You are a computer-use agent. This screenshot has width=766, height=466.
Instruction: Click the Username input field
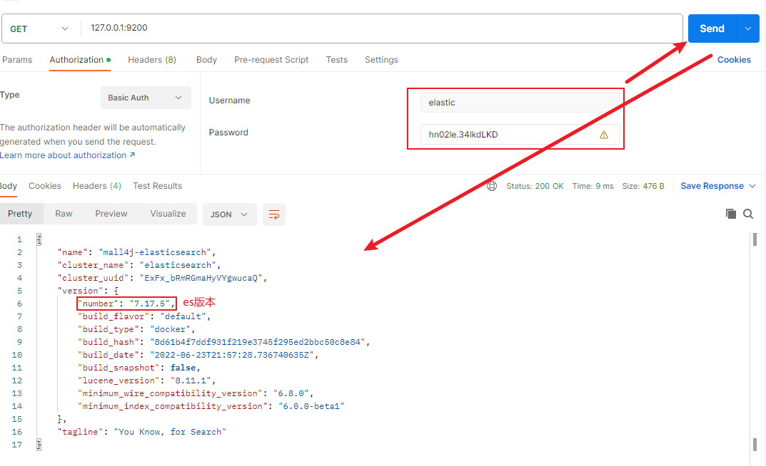(520, 103)
